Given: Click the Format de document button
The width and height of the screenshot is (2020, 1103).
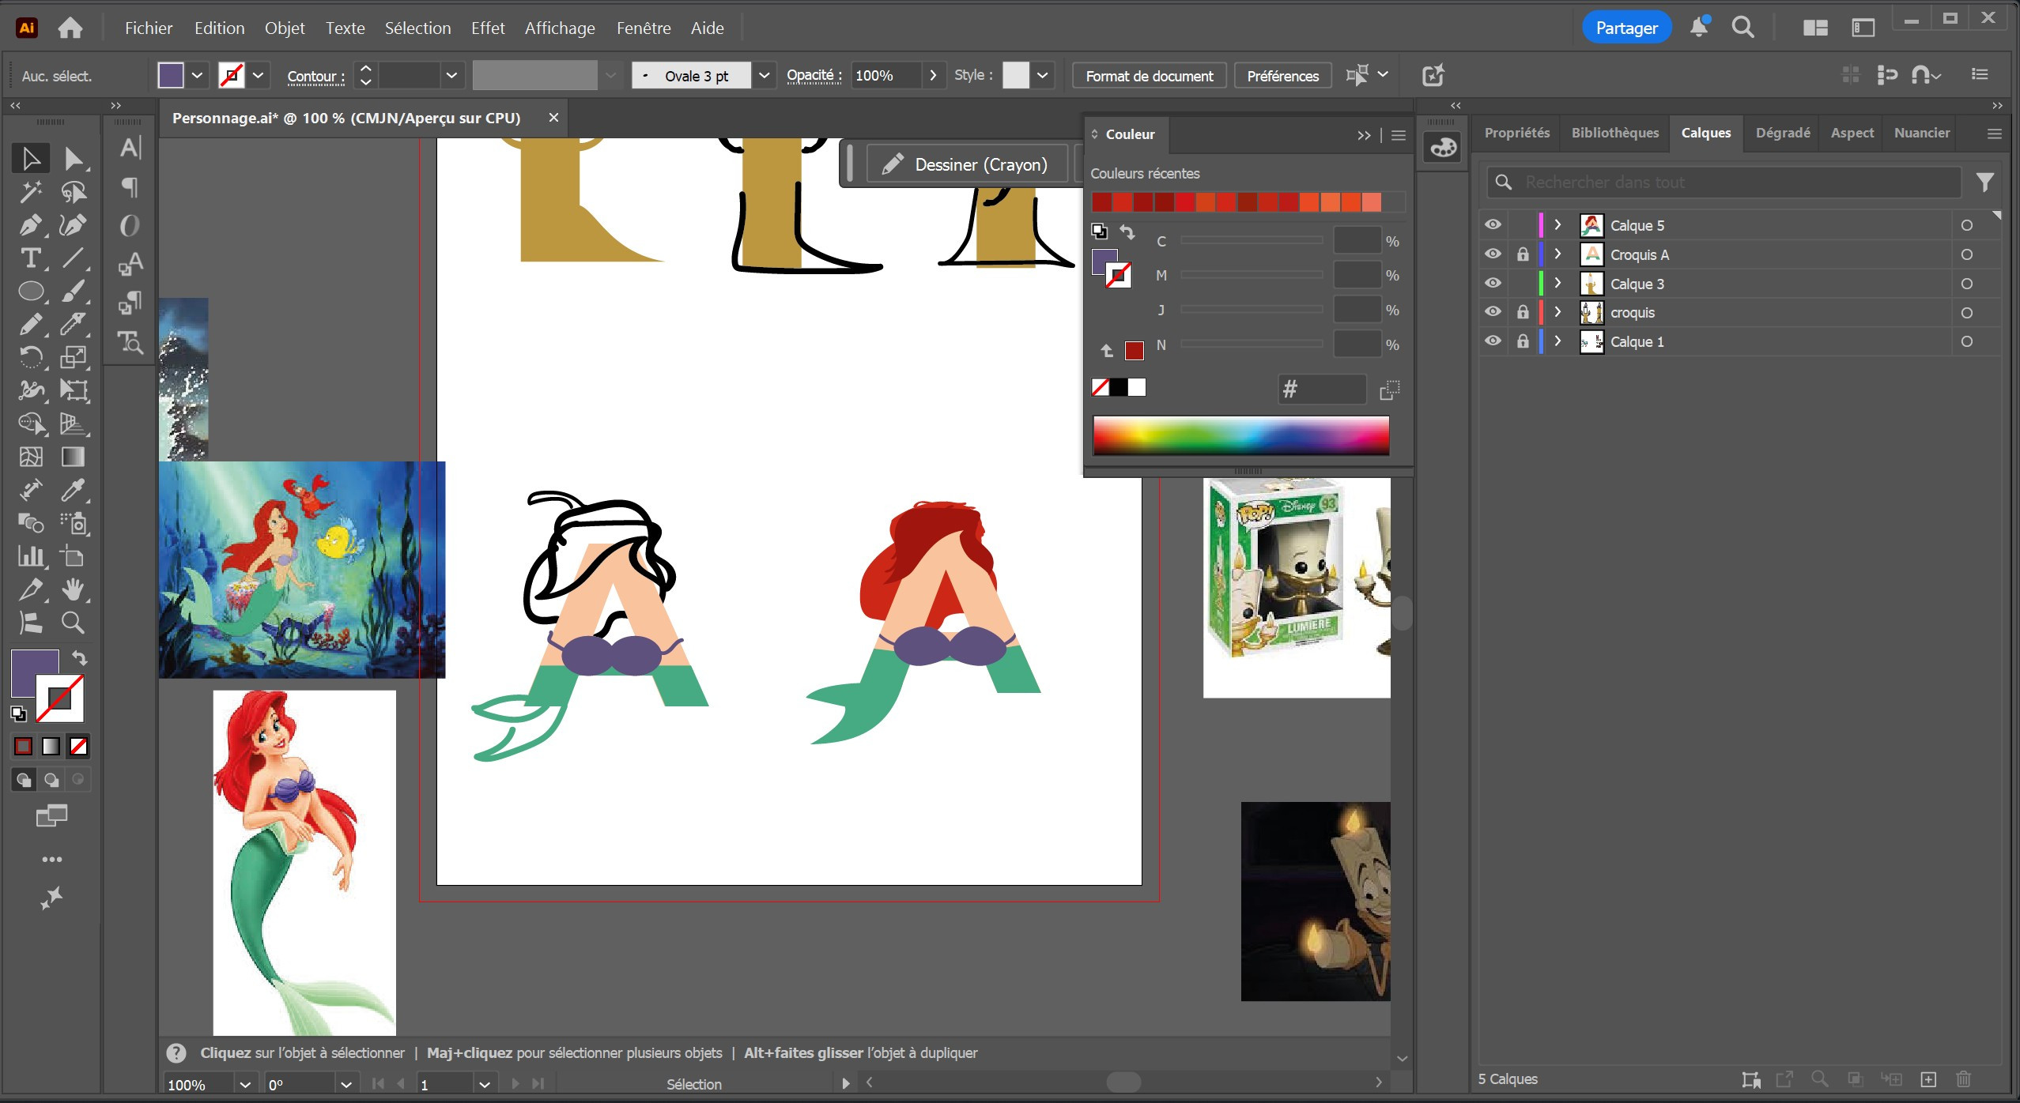Looking at the screenshot, I should [1149, 76].
